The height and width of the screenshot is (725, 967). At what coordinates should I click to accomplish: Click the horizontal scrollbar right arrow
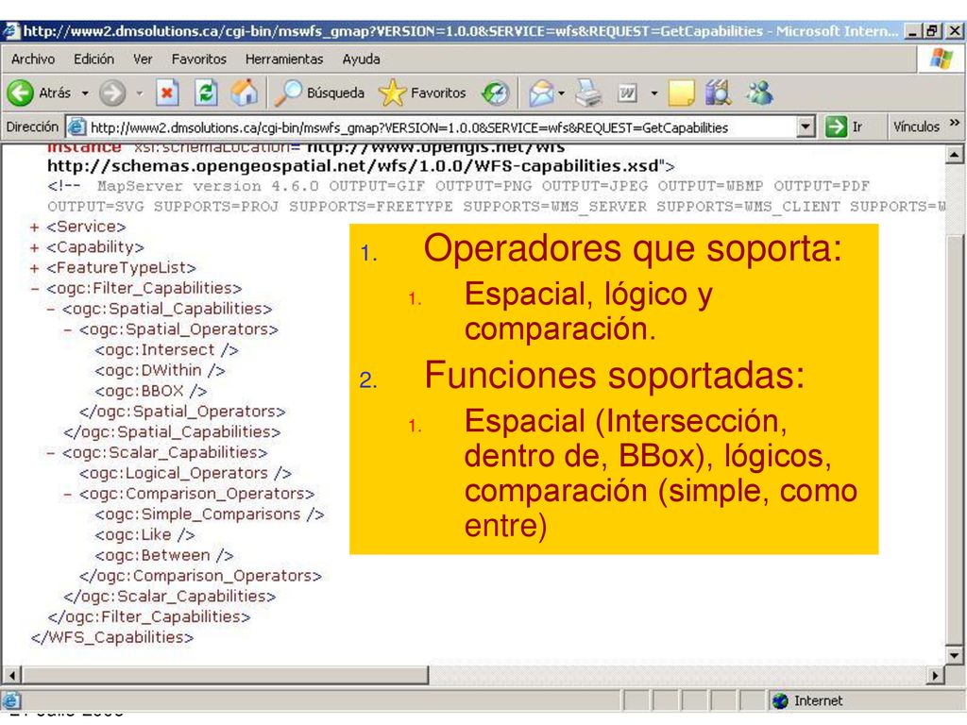click(x=935, y=675)
